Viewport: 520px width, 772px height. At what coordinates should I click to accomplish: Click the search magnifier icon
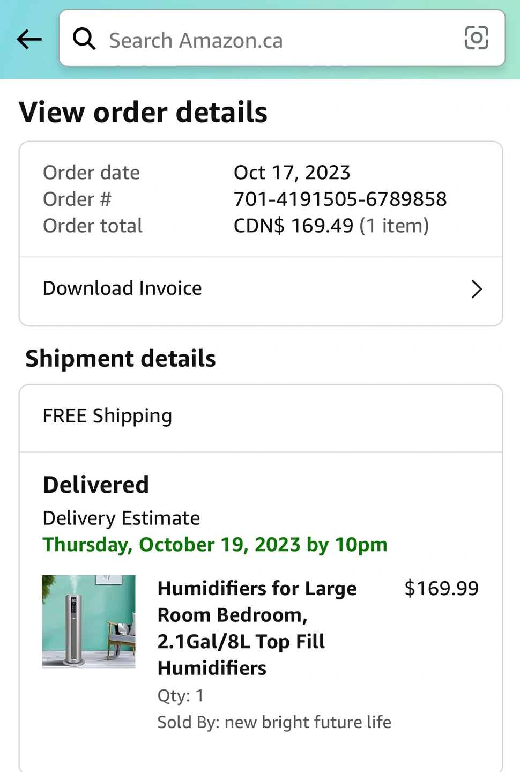pos(84,39)
